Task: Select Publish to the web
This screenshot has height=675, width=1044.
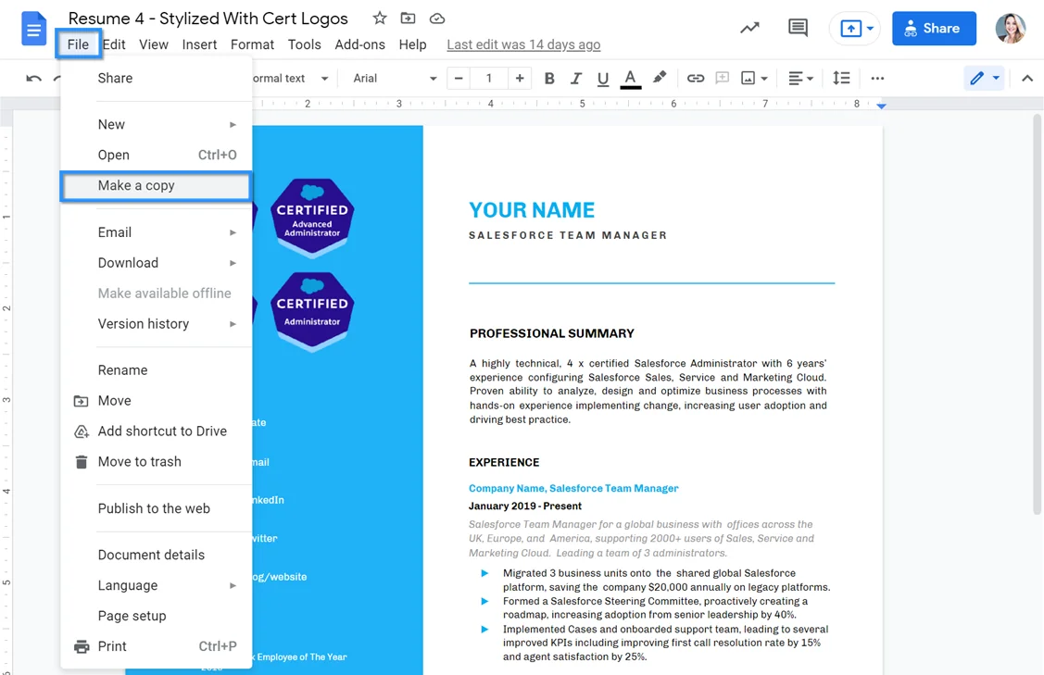Action: click(x=156, y=508)
